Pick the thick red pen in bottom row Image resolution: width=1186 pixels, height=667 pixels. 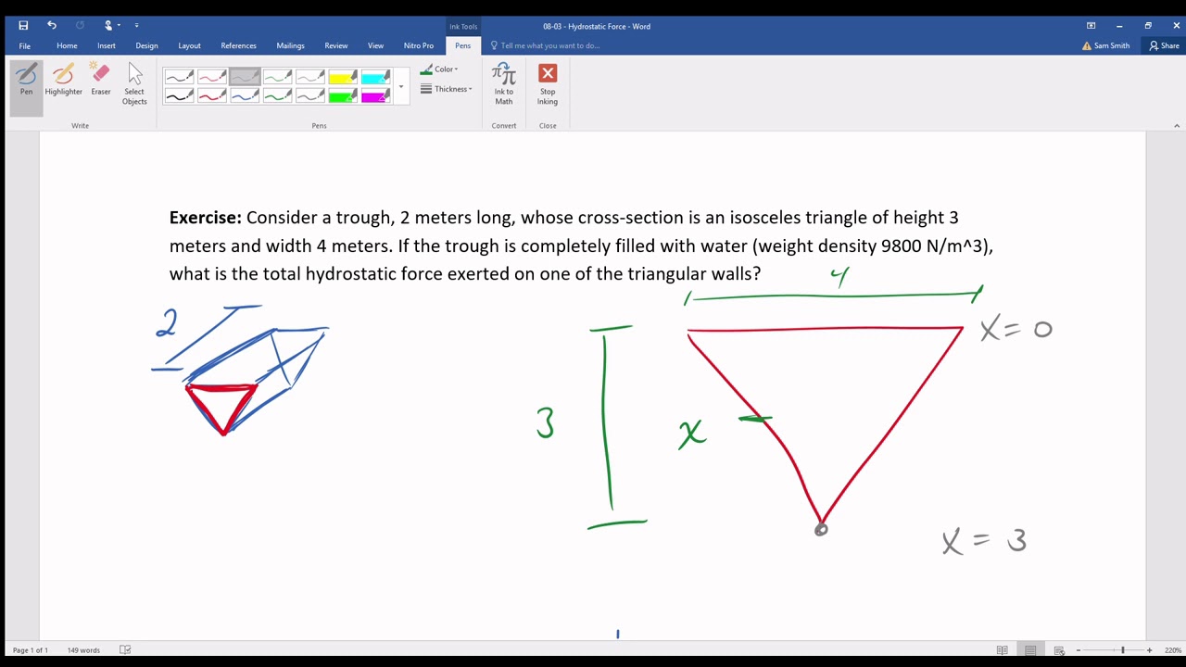point(211,96)
